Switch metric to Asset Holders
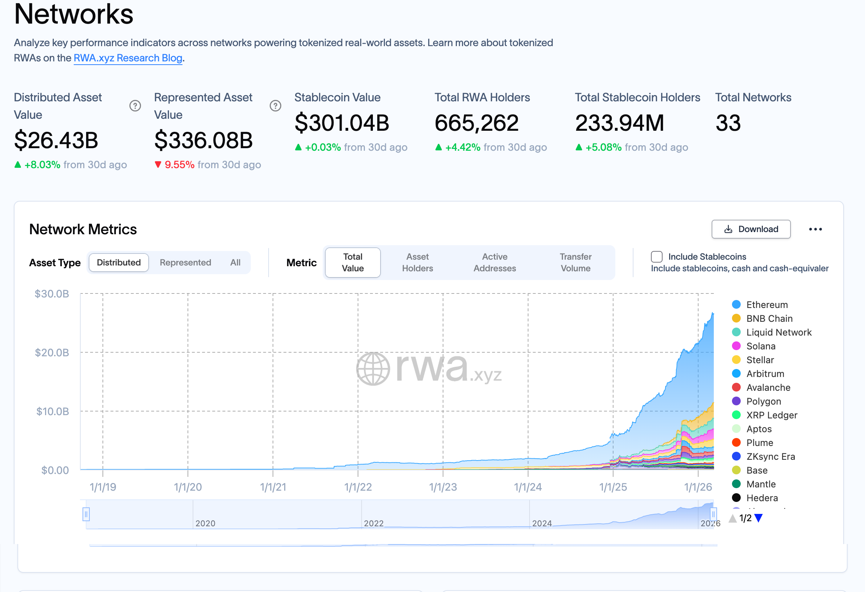The height and width of the screenshot is (592, 865). point(417,263)
